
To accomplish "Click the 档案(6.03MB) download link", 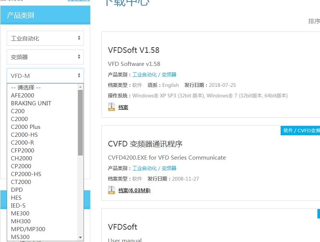I will [134, 190].
